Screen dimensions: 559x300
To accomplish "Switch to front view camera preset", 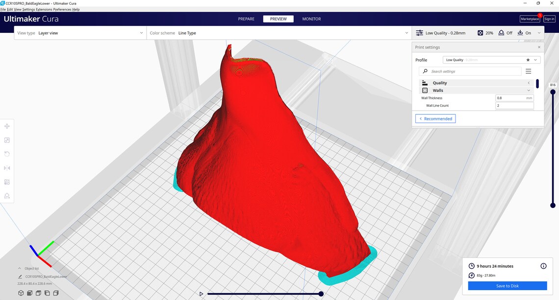I will click(29, 293).
